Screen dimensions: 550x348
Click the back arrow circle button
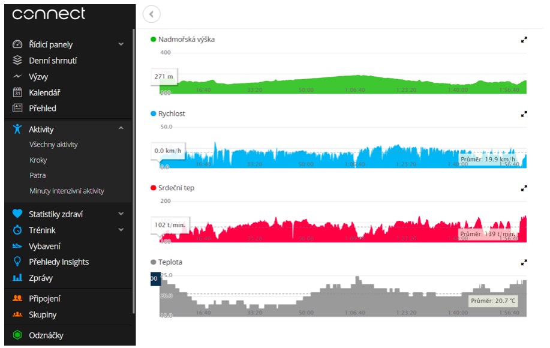point(152,14)
